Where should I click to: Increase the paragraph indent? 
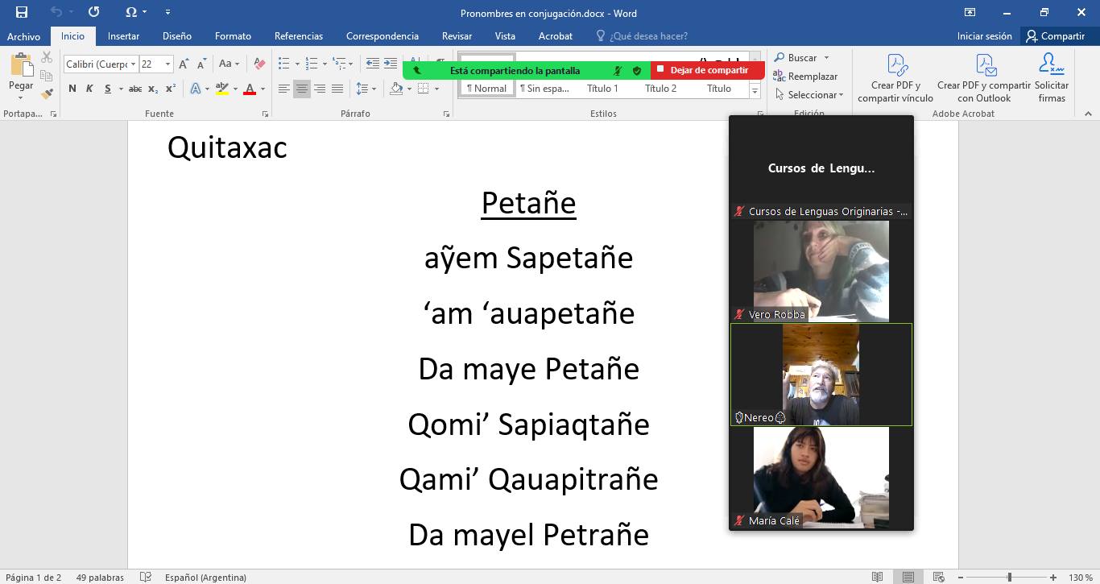pos(391,64)
